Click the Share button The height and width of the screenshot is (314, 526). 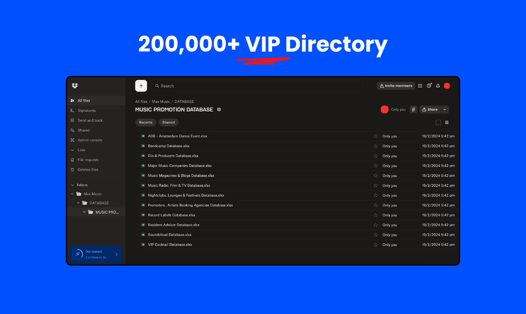430,109
